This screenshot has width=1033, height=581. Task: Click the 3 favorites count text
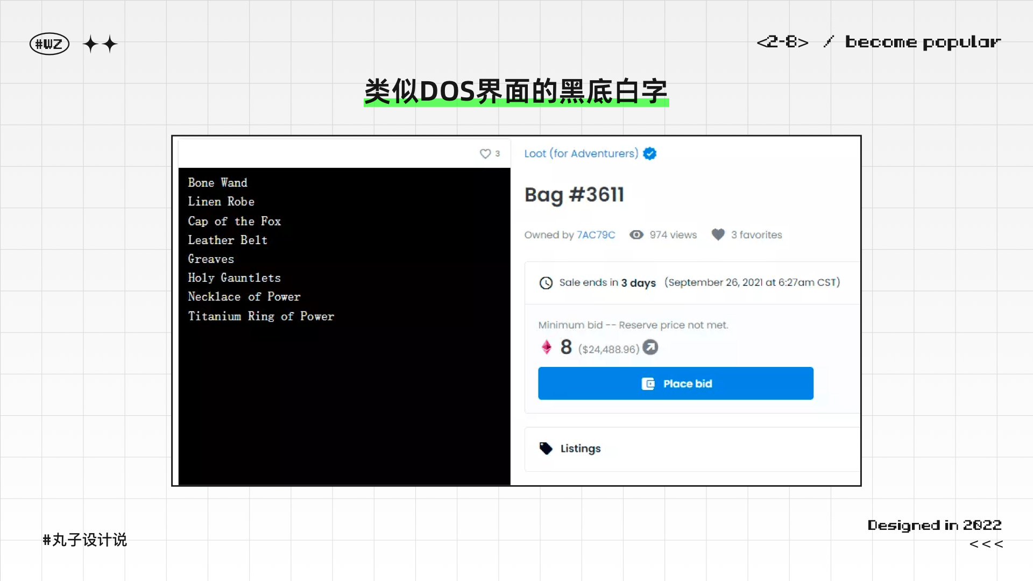(756, 235)
